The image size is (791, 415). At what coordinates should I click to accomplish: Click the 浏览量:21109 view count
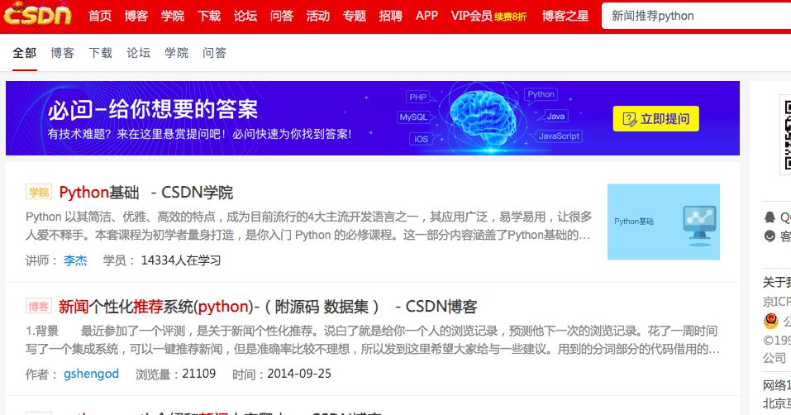[175, 374]
